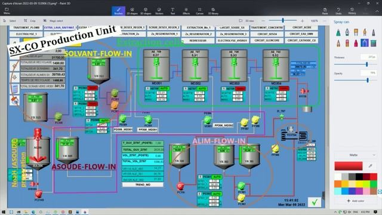The height and width of the screenshot is (215, 382).
Task: Collapse the ribbon with the chevron
Action: point(377,11)
